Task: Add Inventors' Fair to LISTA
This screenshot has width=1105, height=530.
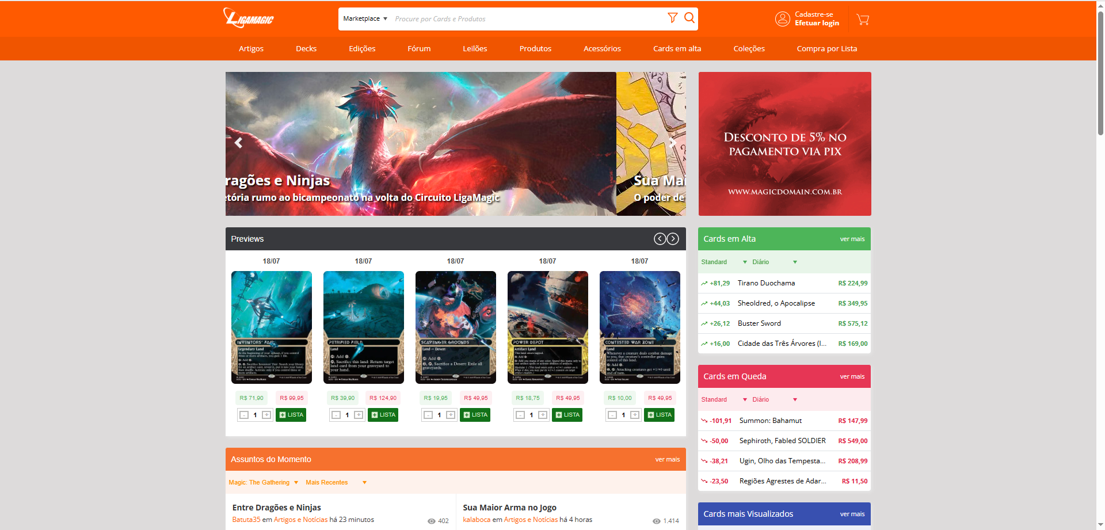Action: point(291,415)
